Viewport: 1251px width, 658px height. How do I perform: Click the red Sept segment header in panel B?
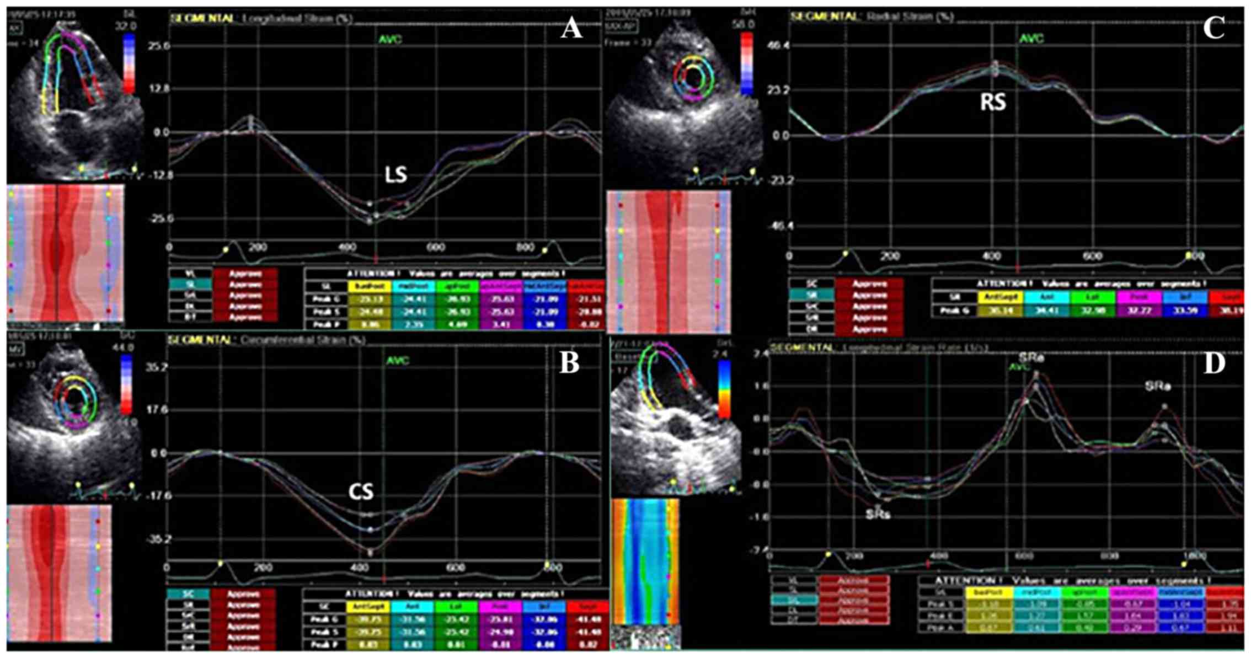587,607
